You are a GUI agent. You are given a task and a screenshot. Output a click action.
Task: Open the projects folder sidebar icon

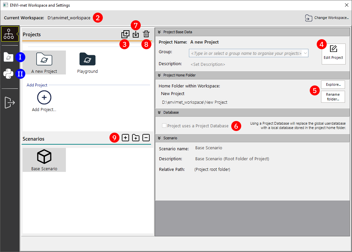(x=9, y=57)
